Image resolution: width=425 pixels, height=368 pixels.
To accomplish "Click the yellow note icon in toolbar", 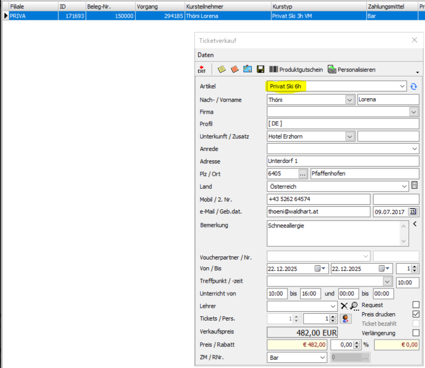I will click(x=222, y=69).
